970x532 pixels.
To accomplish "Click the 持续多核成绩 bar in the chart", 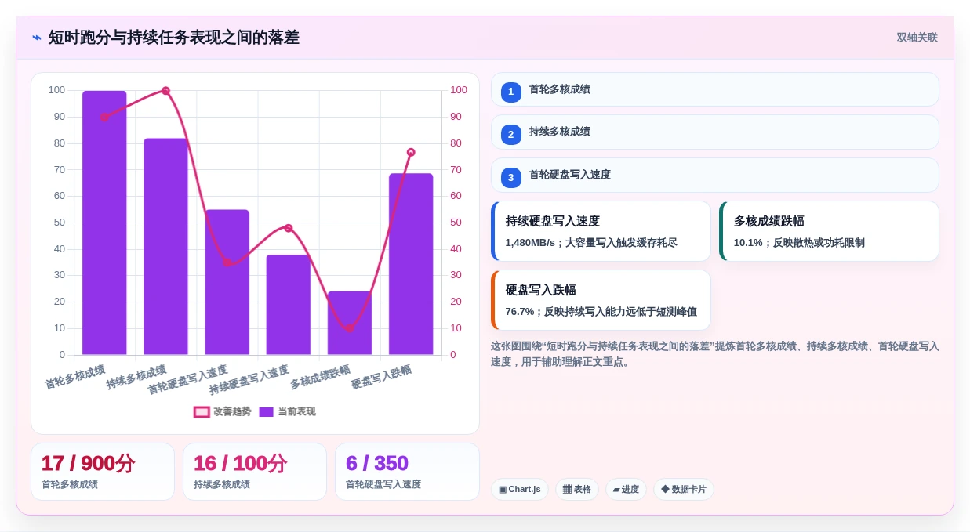I will coord(165,247).
